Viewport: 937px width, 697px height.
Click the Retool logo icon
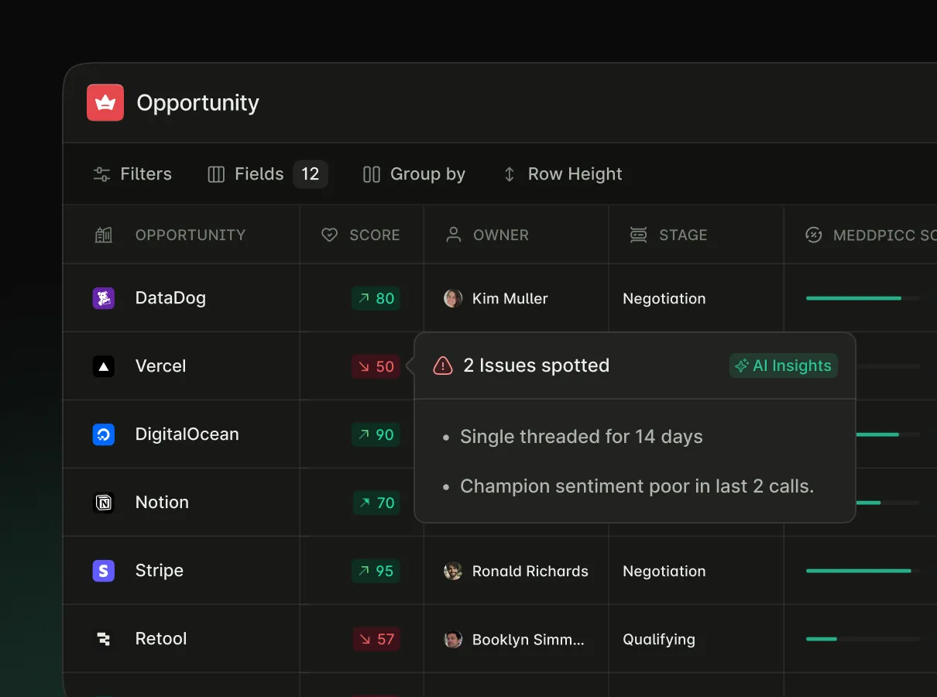[x=104, y=639]
